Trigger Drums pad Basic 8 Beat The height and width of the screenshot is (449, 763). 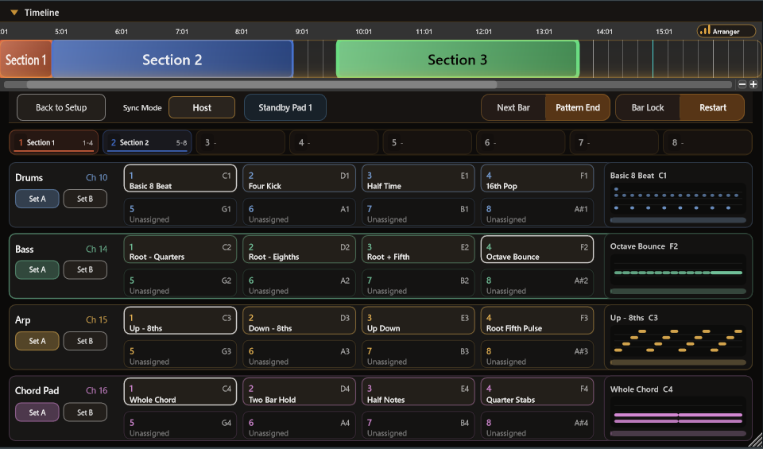[x=180, y=178]
